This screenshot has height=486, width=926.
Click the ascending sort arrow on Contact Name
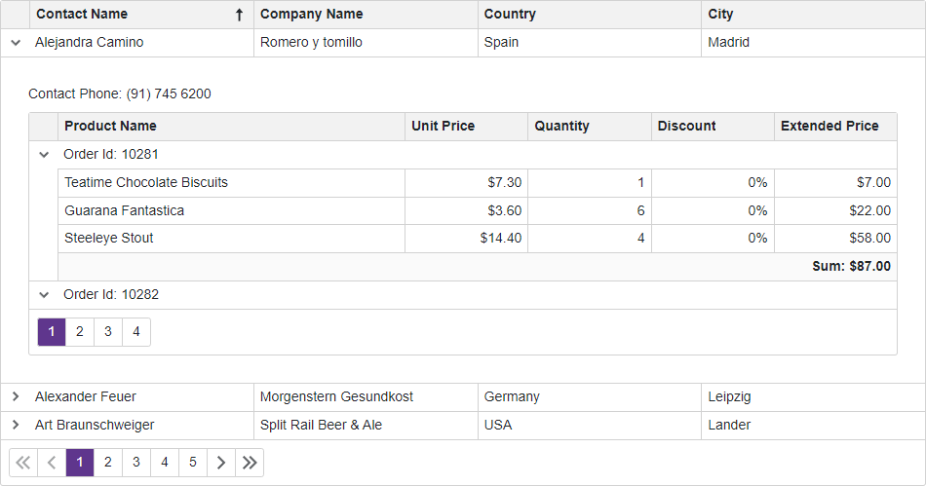click(239, 15)
